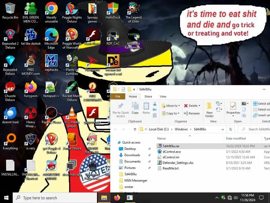Open Everything search desktop icon
Viewport: 270px width, 203px height.
(x=10, y=142)
